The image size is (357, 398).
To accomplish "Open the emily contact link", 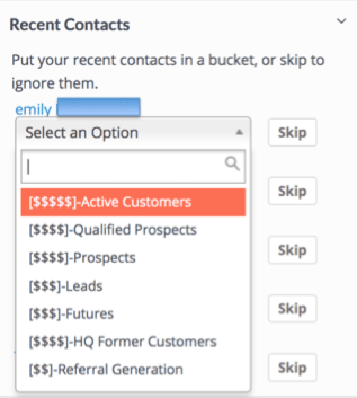I will coord(33,109).
